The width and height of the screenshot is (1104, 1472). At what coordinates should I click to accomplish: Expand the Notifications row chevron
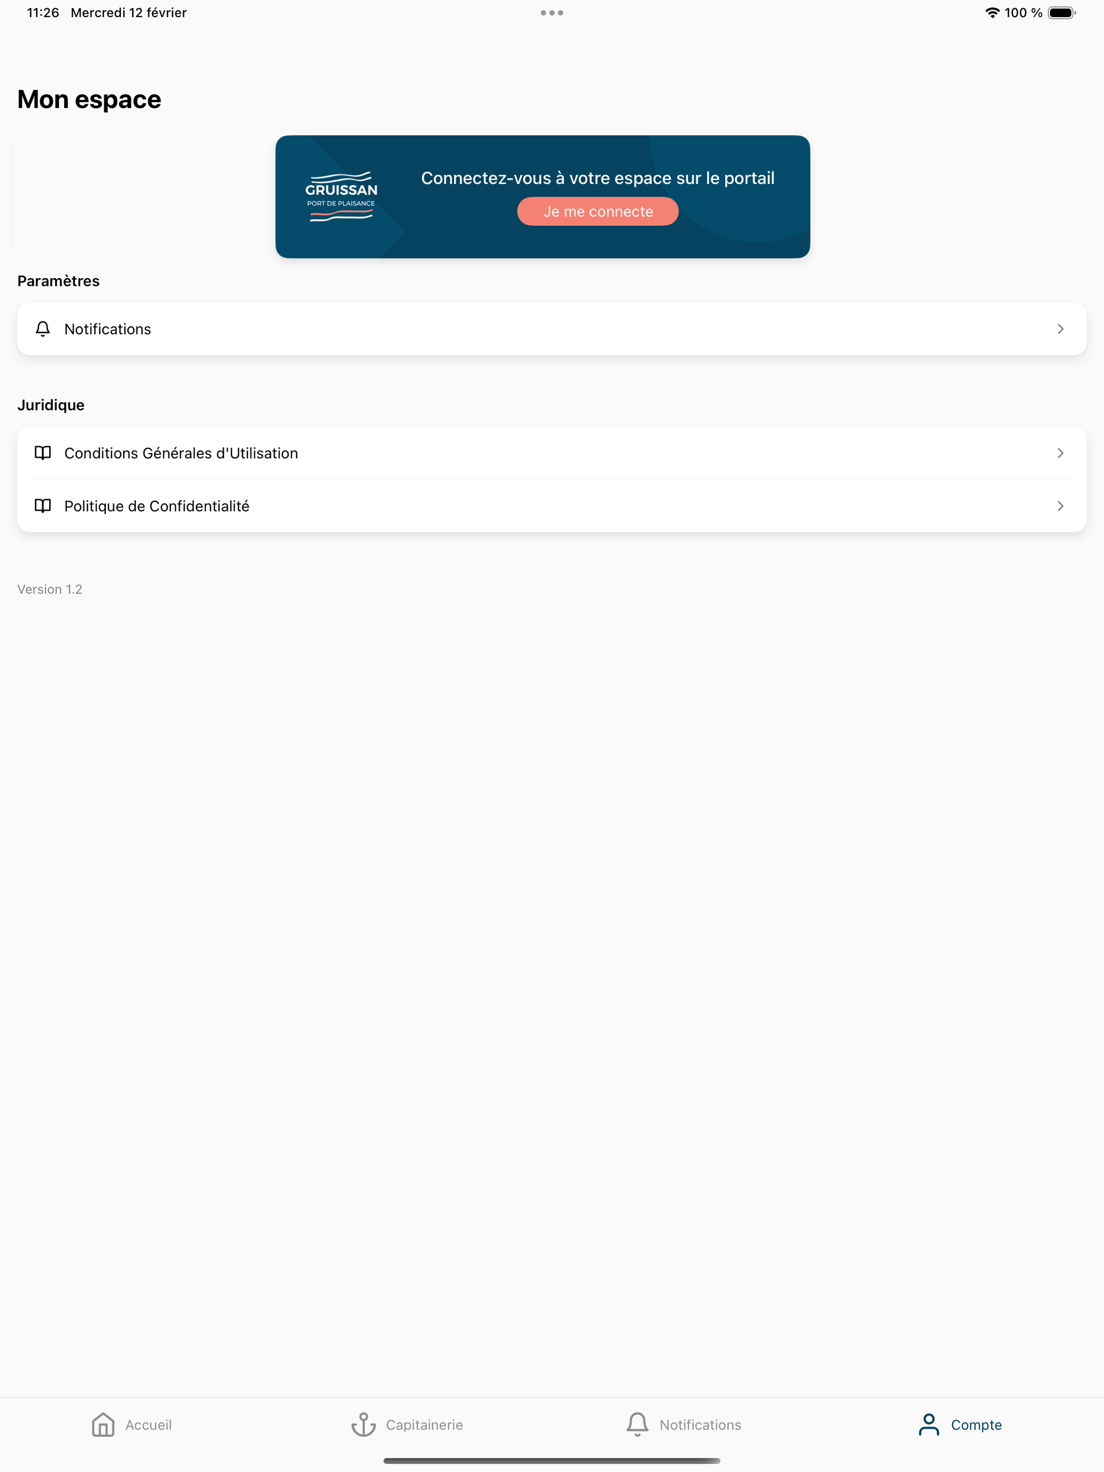(x=1060, y=329)
